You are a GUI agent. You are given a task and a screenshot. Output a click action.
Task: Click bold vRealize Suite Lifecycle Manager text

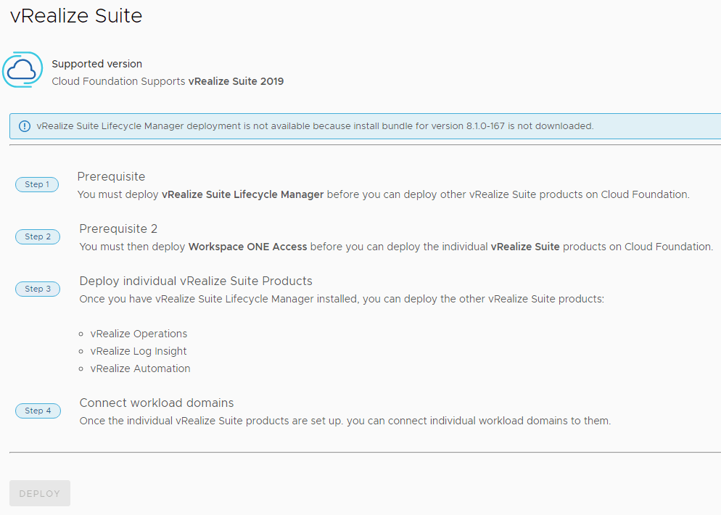click(242, 195)
